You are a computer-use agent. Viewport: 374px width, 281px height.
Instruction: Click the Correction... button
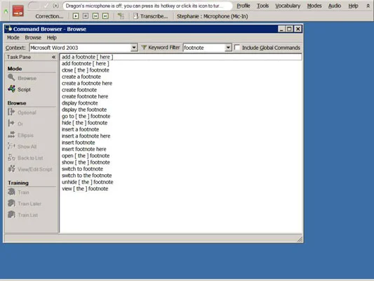point(49,16)
